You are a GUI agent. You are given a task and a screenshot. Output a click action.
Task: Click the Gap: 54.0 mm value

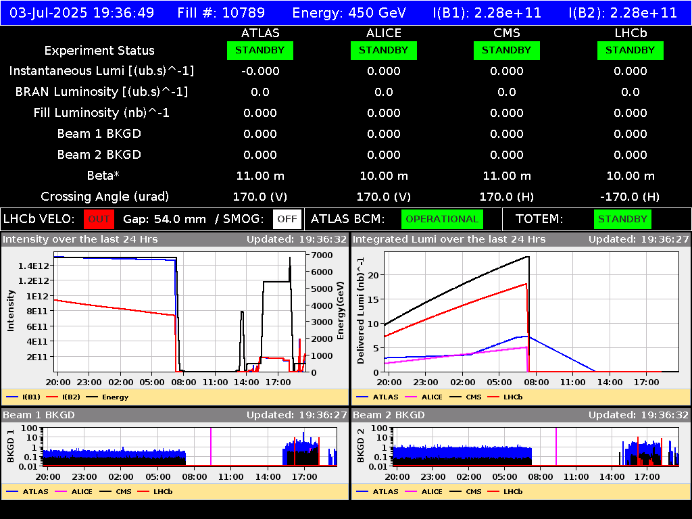click(164, 220)
